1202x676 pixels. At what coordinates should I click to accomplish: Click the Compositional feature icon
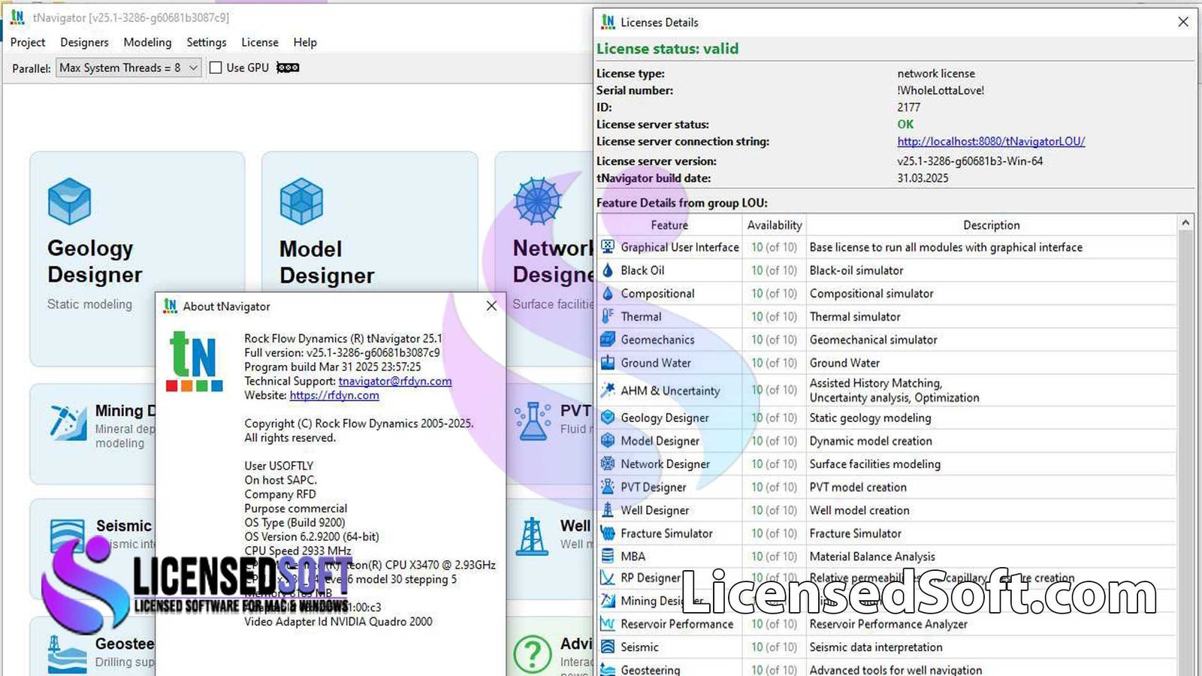click(608, 293)
